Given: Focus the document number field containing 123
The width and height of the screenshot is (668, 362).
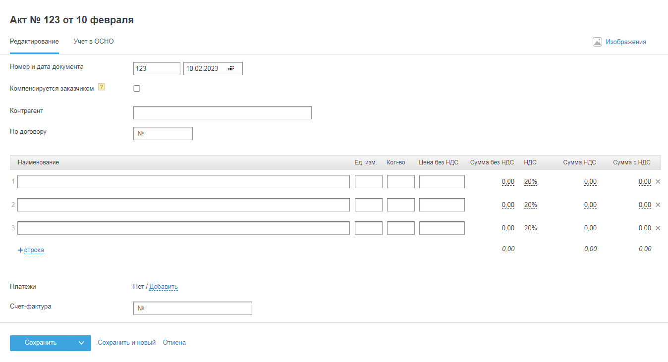Looking at the screenshot, I should pyautogui.click(x=157, y=69).
